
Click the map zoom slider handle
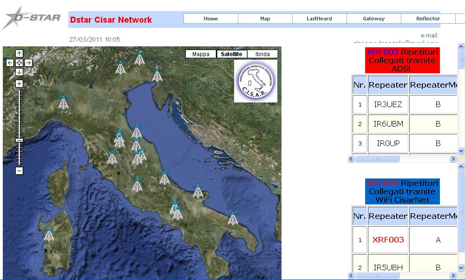tap(19, 140)
